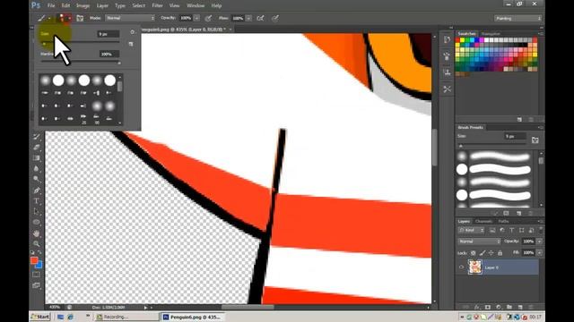The image size is (574, 322).
Task: Click the brush Size field in the popup
Action: [109, 34]
